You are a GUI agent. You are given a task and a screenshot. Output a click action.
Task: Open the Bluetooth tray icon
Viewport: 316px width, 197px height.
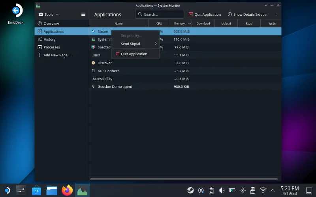(x=243, y=190)
